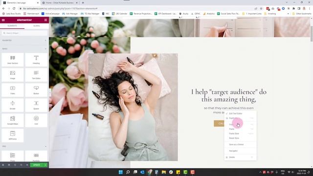Bookmark this page with the star icon
Screen dimensions: 313x176
click(x=261, y=9)
